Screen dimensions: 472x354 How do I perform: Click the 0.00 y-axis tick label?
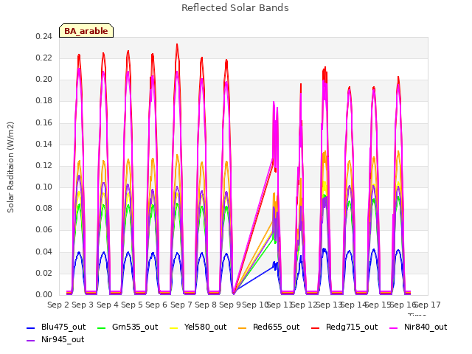[44, 294]
